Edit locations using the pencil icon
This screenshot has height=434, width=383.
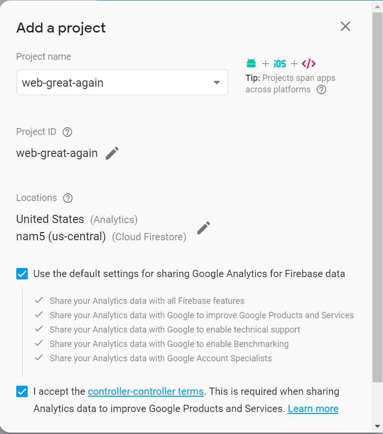click(204, 228)
